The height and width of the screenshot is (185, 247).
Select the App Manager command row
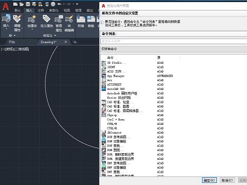point(173,76)
